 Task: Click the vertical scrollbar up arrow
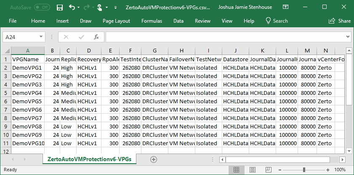click(x=349, y=51)
